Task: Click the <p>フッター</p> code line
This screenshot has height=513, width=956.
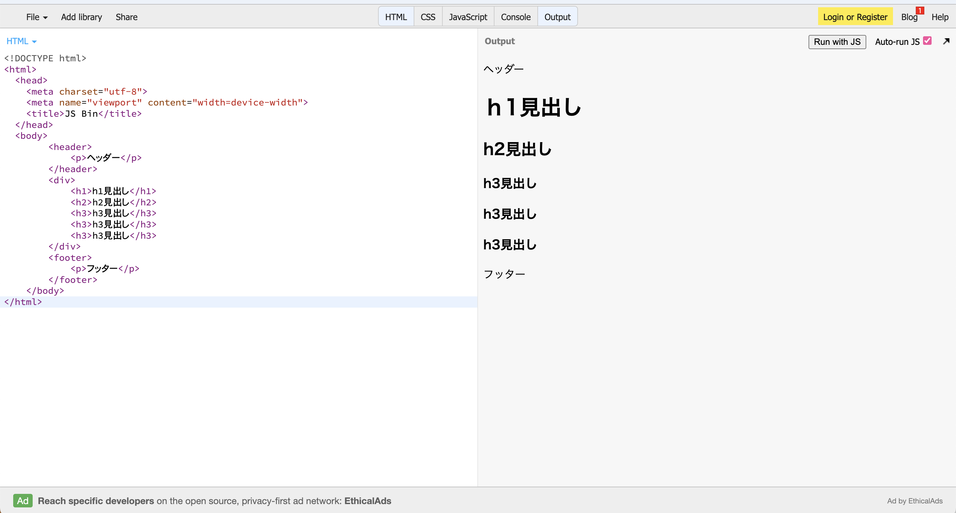Action: (x=105, y=269)
